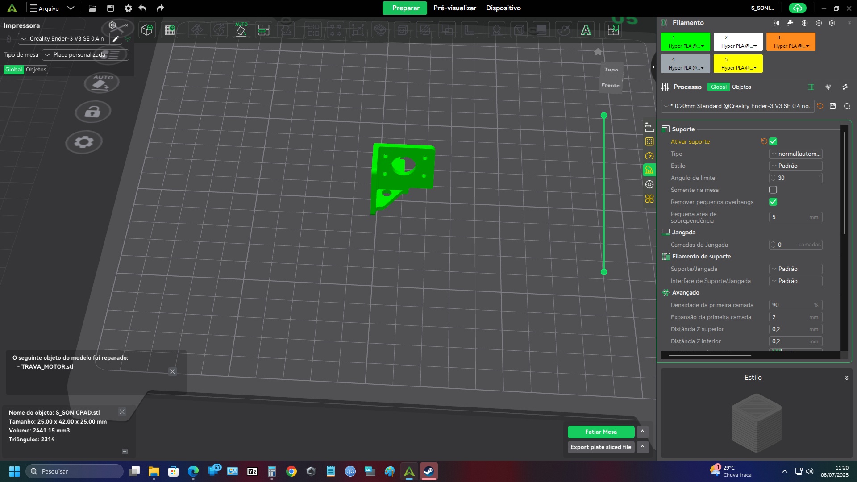The width and height of the screenshot is (857, 482).
Task: Click the Fatiar Mesa button
Action: (601, 432)
